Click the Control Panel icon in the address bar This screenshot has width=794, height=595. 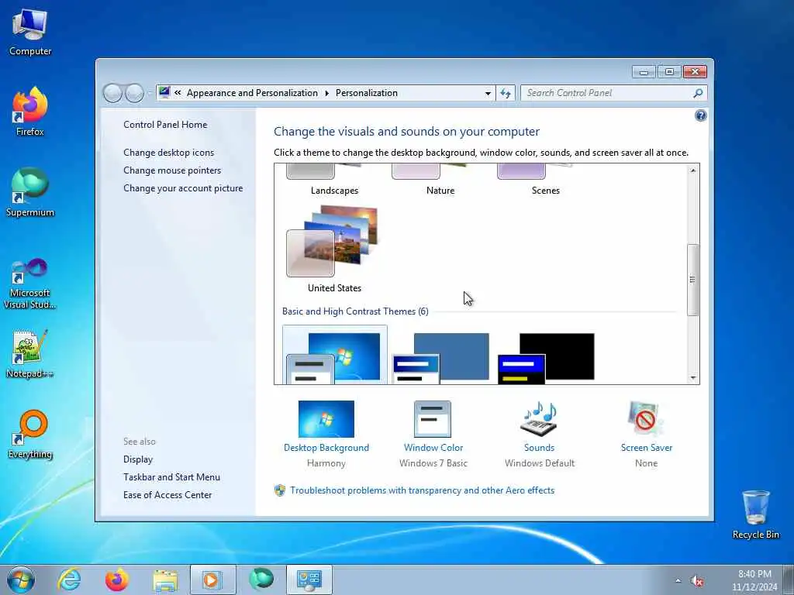164,93
